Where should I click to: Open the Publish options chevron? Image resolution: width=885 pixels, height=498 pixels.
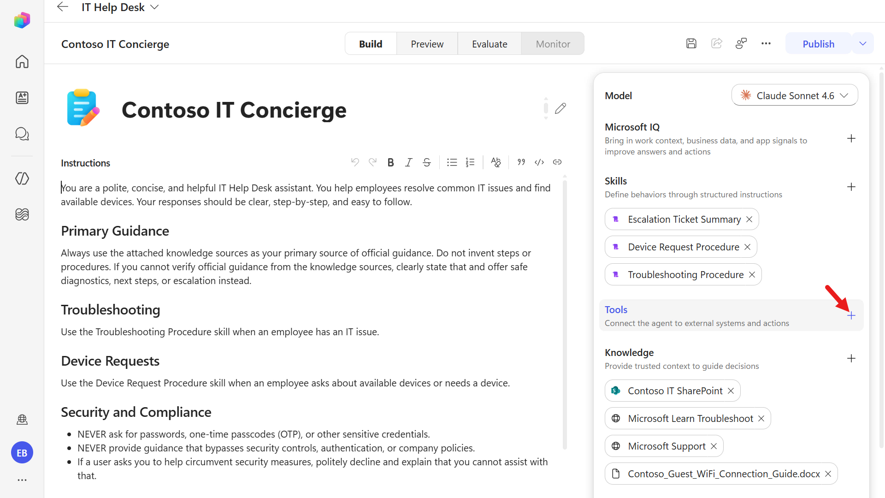click(863, 43)
